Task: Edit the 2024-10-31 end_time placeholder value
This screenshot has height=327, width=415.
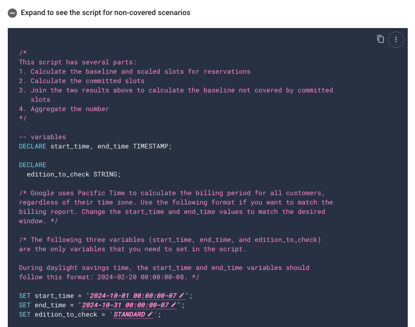Action: tap(125, 305)
